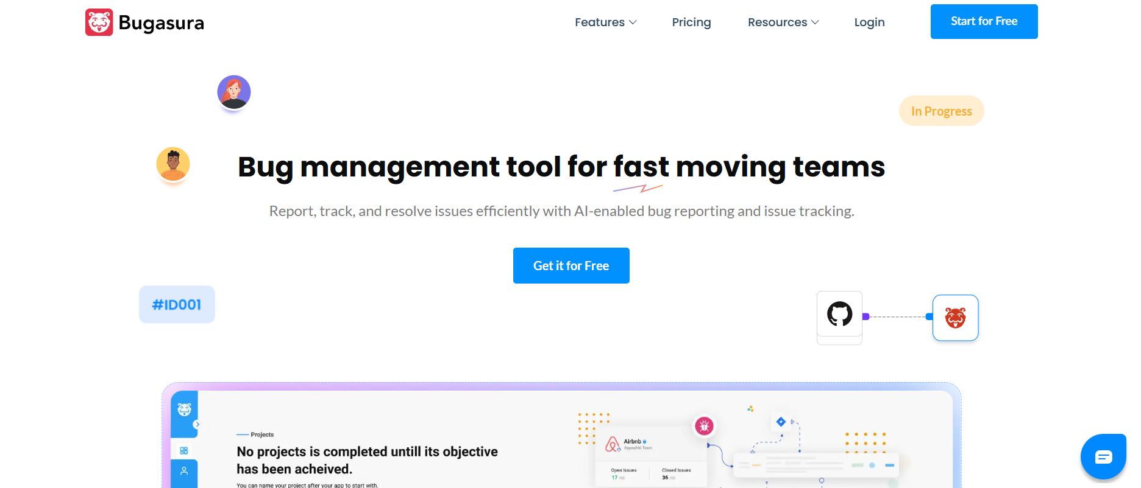Go to the Pricing page

[x=691, y=23]
